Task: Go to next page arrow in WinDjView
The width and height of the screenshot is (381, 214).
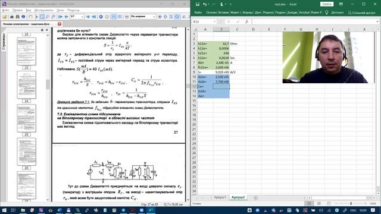Action: [x=88, y=17]
